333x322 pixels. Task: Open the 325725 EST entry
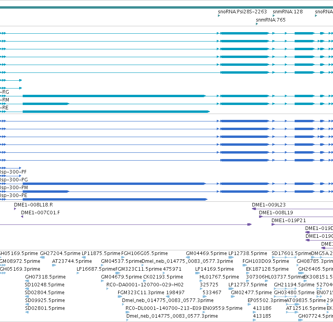tap(209, 285)
